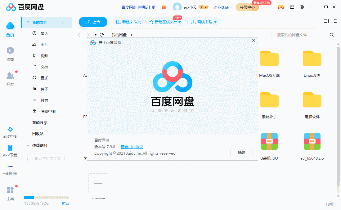Open 同步空间 from the sidebar

[x=10, y=131]
